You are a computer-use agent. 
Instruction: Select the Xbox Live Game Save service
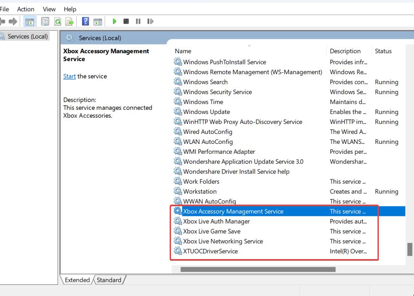(x=212, y=231)
